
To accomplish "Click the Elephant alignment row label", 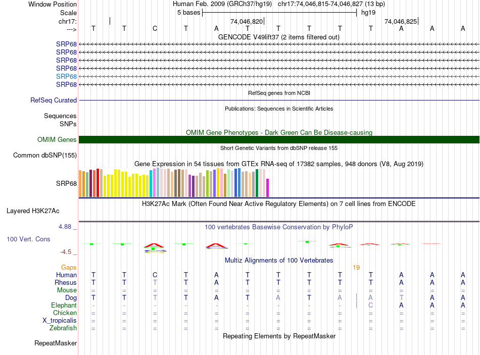I will coord(64,305).
